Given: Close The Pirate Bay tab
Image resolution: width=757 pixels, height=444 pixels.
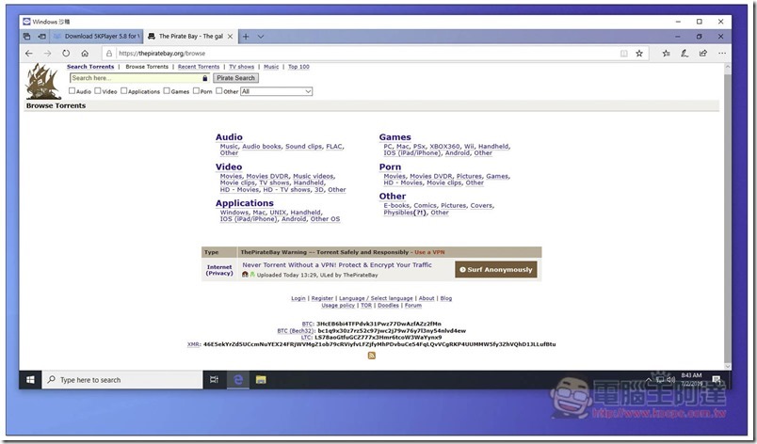Looking at the screenshot, I should (231, 37).
